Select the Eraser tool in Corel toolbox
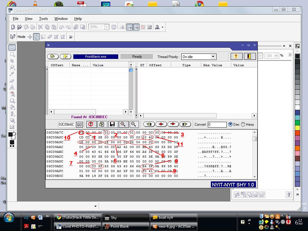 tap(12, 81)
